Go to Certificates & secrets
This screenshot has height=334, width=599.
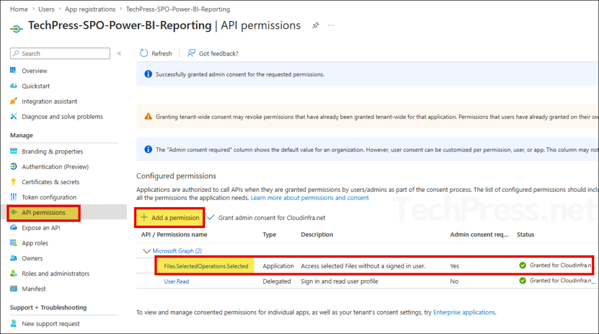pos(50,182)
